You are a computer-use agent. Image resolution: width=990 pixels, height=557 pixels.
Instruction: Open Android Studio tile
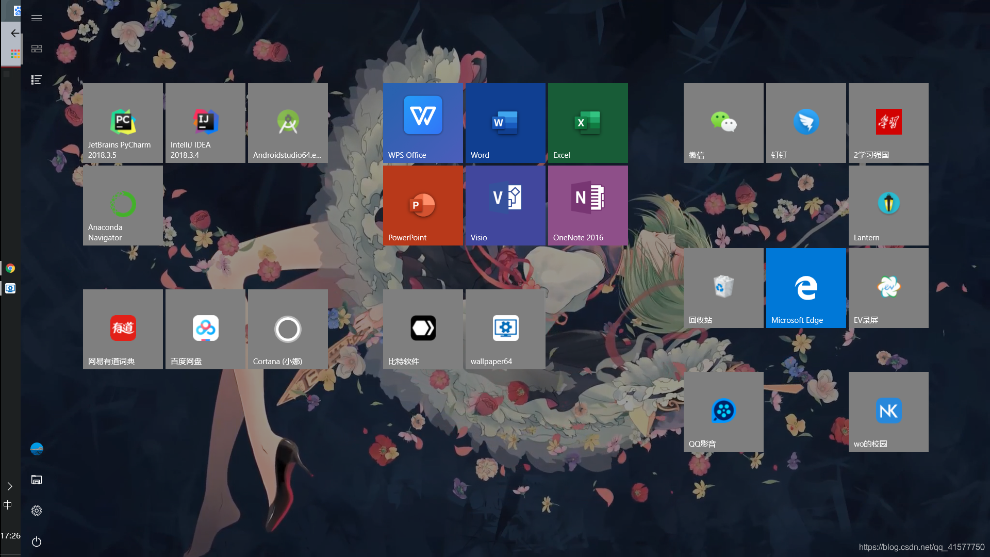point(288,123)
